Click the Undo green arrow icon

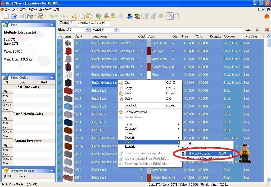point(52,16)
